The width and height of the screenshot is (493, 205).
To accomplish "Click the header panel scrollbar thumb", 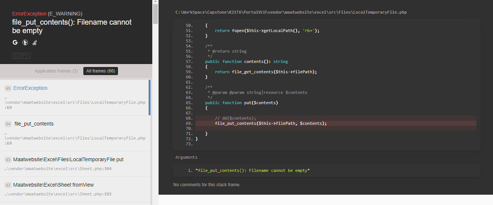I will coord(155,14).
